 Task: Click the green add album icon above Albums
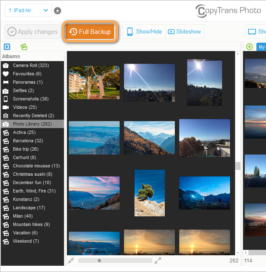click(24, 47)
